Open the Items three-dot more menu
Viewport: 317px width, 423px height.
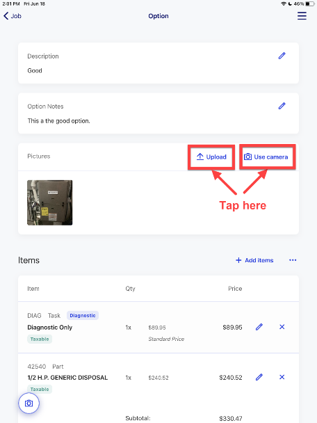[x=293, y=260]
